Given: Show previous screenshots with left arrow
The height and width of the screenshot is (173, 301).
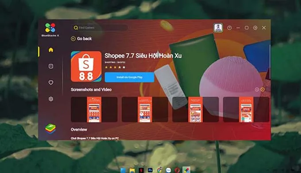Looking at the screenshot, I should click(257, 89).
